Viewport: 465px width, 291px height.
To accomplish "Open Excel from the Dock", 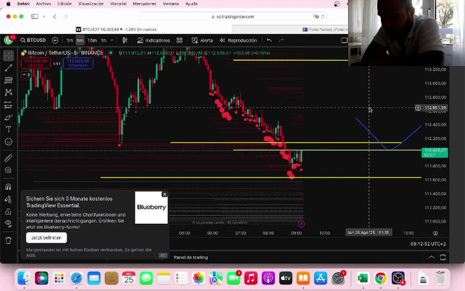I will coord(363,278).
